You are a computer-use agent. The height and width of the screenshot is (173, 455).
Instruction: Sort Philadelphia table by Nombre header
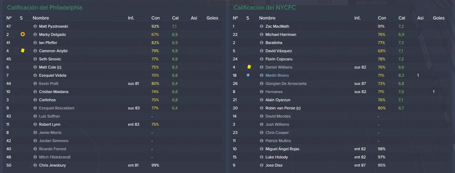click(x=40, y=18)
